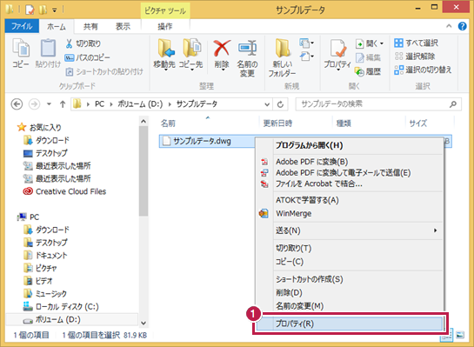Switch to large icons view in status bar
This screenshot has width=474, height=347.
(460, 335)
